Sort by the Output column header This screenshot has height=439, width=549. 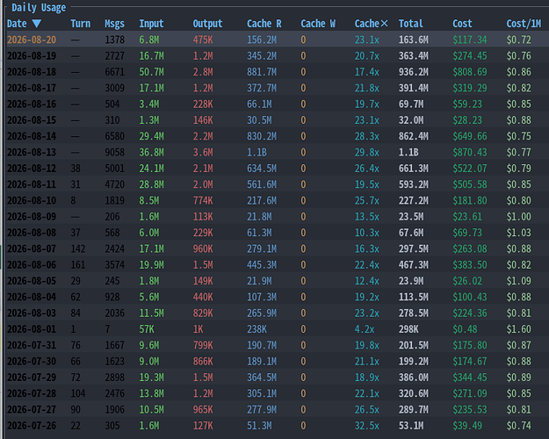pyautogui.click(x=207, y=24)
